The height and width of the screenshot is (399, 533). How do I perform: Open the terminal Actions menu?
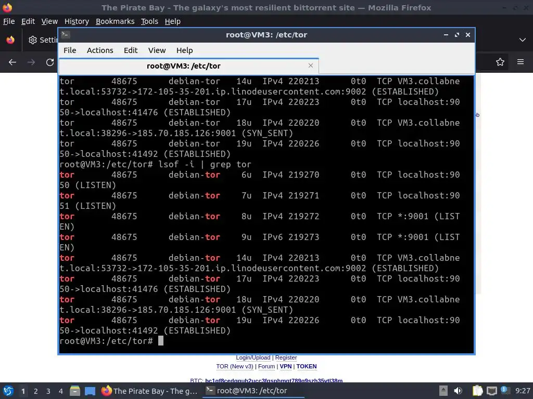100,50
